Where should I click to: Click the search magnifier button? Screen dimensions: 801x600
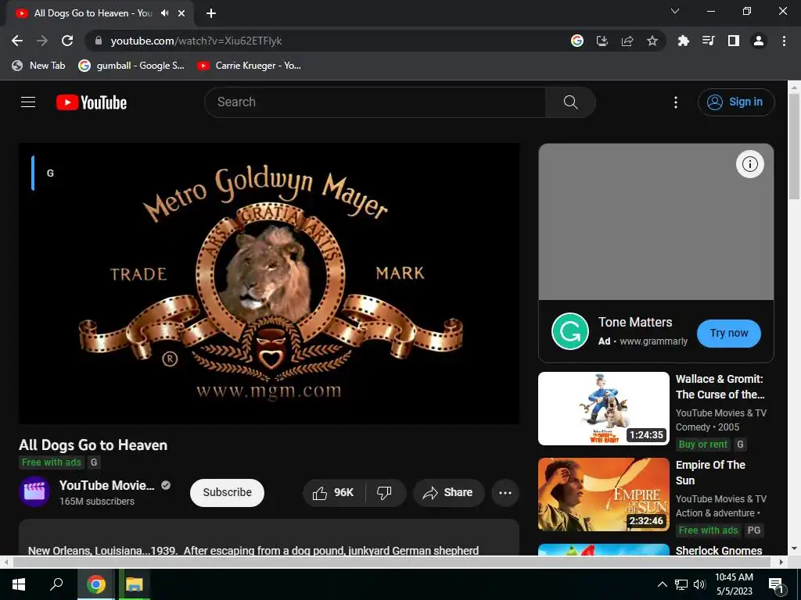570,102
